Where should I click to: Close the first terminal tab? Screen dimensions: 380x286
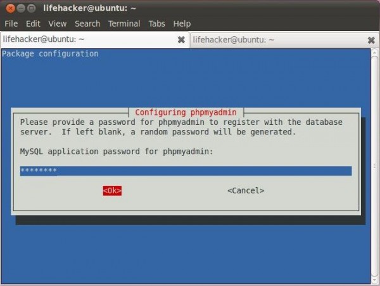181,39
